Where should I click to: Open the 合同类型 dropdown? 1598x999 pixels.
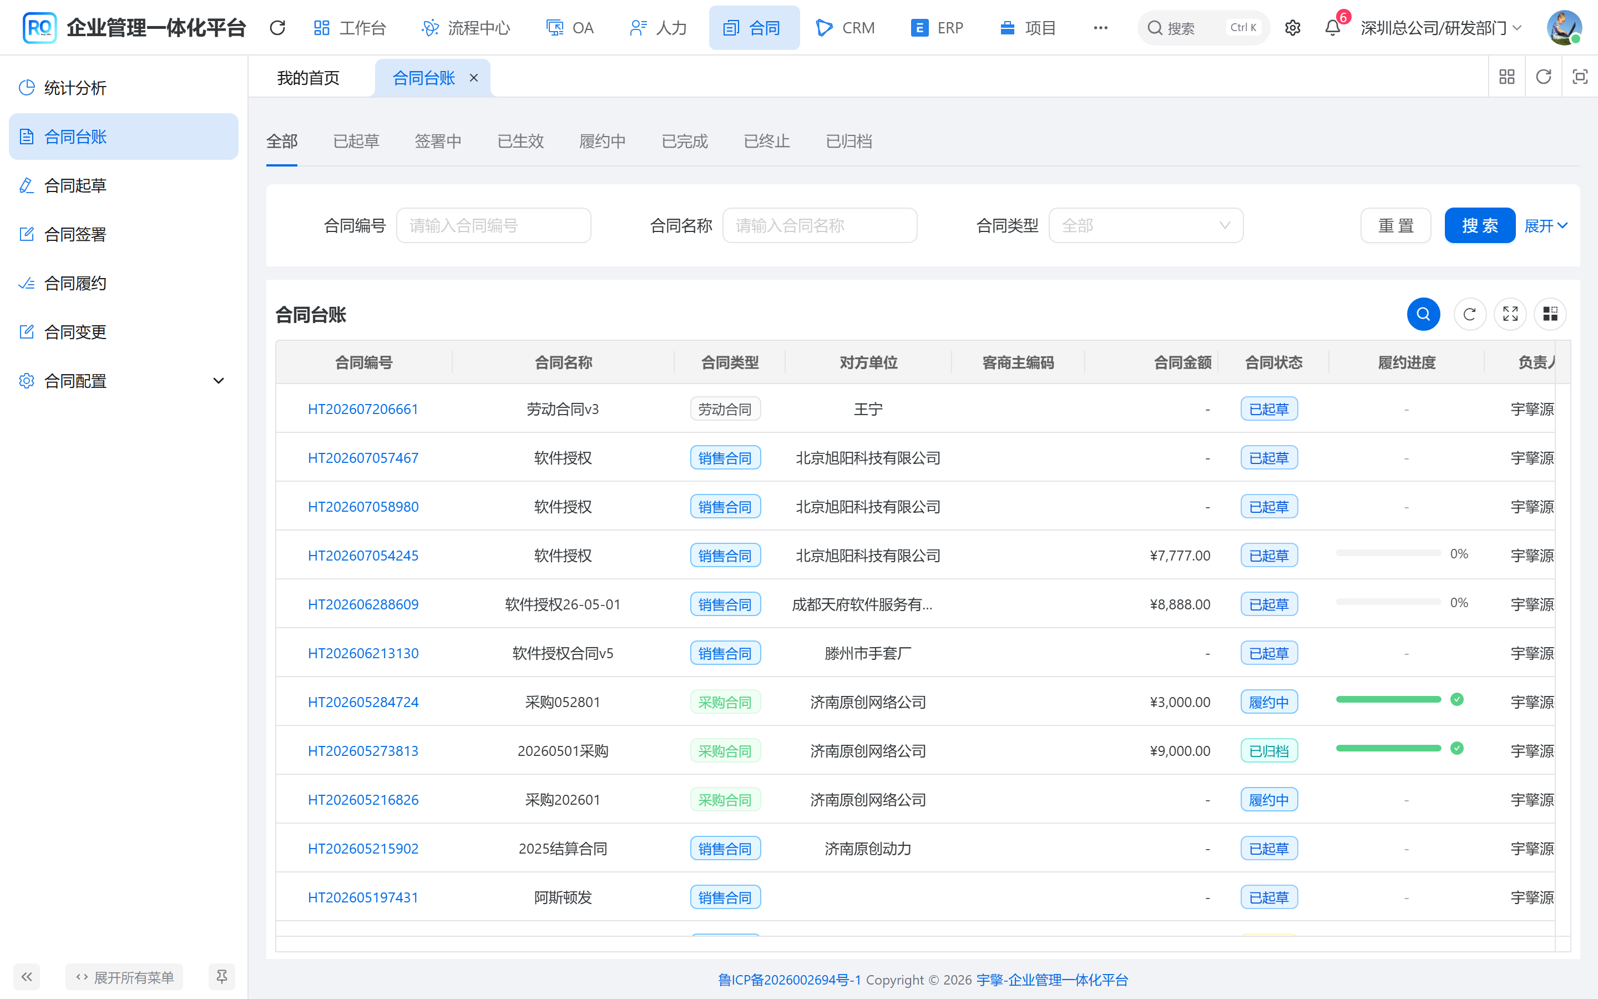tap(1146, 225)
